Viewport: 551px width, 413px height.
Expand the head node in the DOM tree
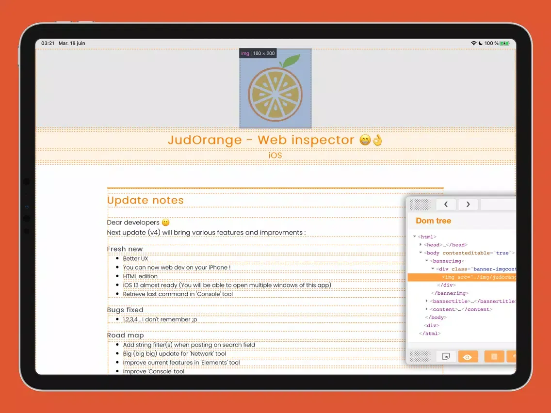421,244
